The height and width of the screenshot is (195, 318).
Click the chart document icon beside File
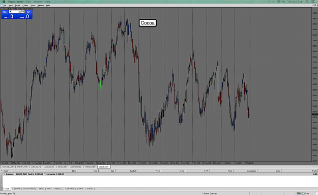pyautogui.click(x=2, y=6)
